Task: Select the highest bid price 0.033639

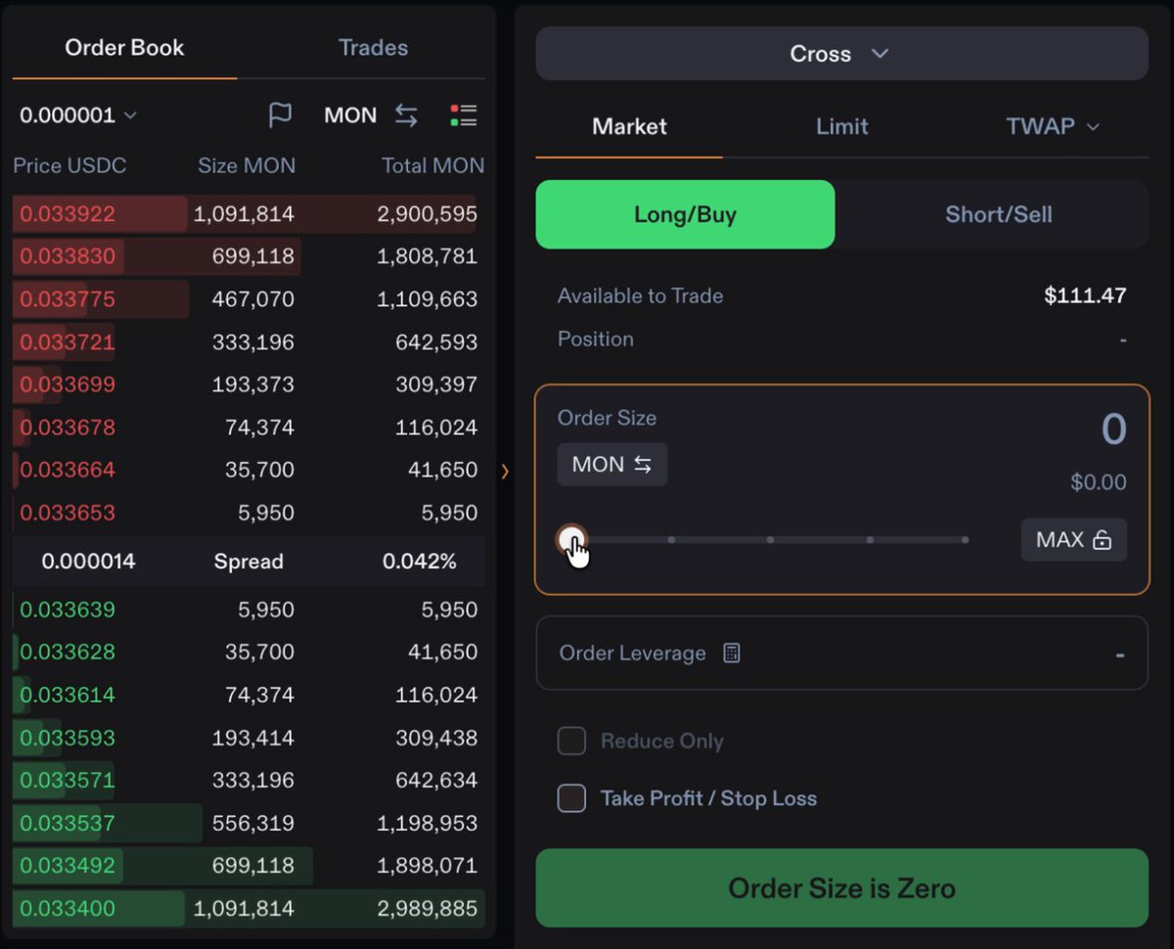Action: [x=68, y=610]
